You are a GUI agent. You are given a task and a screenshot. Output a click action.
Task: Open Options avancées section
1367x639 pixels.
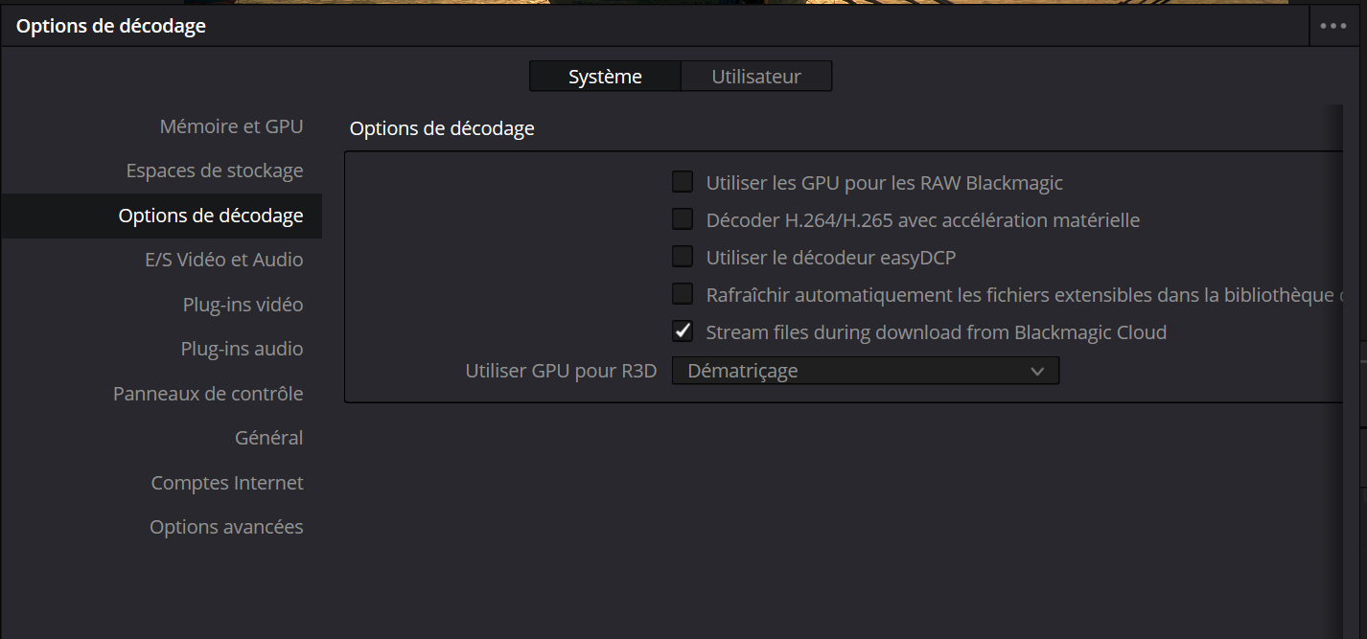[x=226, y=527]
